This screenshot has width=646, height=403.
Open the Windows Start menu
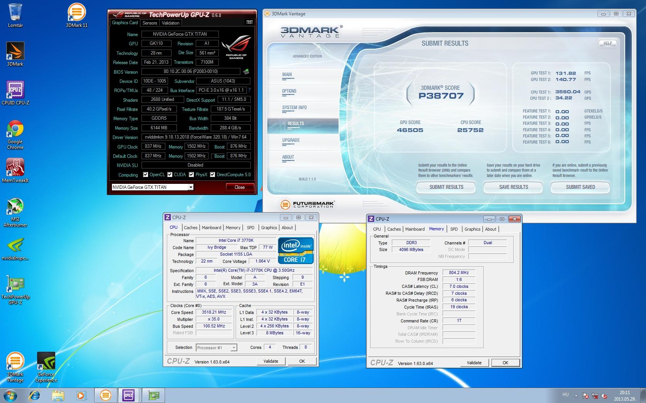pyautogui.click(x=10, y=395)
